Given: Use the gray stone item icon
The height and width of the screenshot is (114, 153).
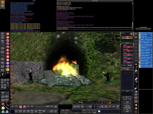Looking at the screenshot, I should pyautogui.click(x=136, y=82).
